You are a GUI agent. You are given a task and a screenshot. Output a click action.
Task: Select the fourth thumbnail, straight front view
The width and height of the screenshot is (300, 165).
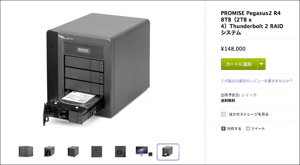click(97, 152)
